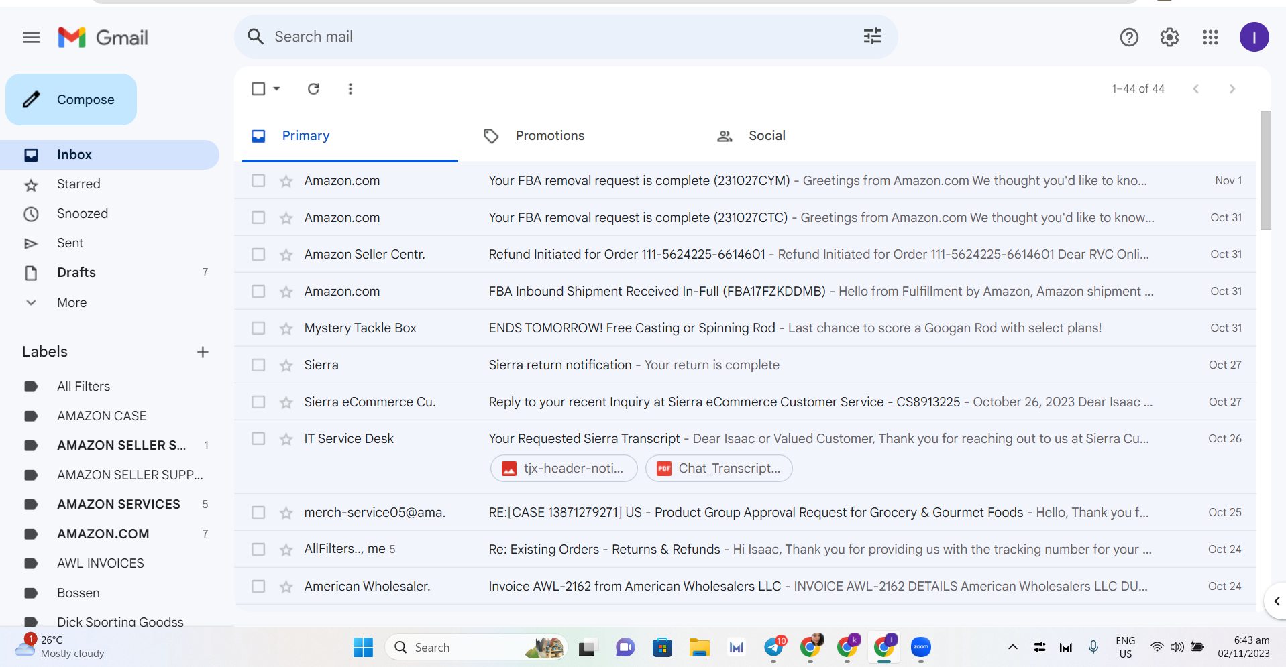Open the Support help icon
The image size is (1286, 667).
click(x=1129, y=38)
